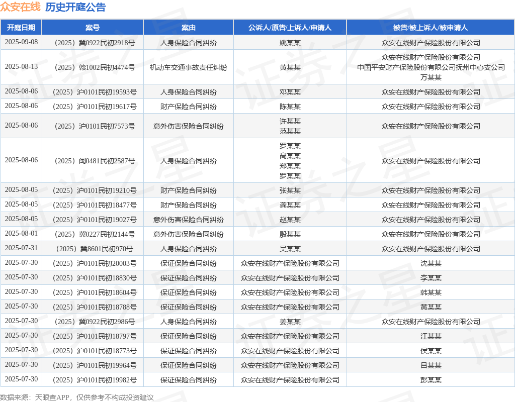Select case number 冀0922民初2918号
The width and height of the screenshot is (515, 402).
95,43
